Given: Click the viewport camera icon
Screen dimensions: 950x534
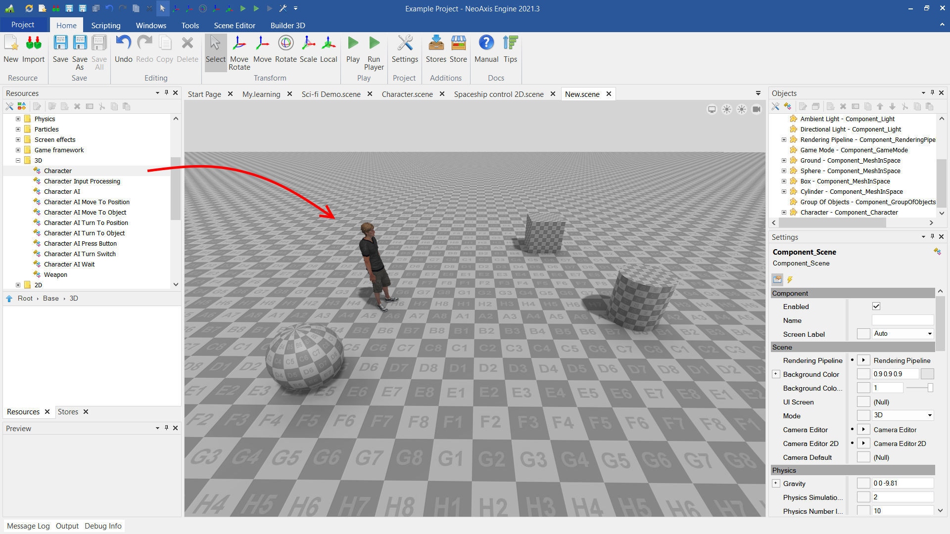Looking at the screenshot, I should click(757, 109).
